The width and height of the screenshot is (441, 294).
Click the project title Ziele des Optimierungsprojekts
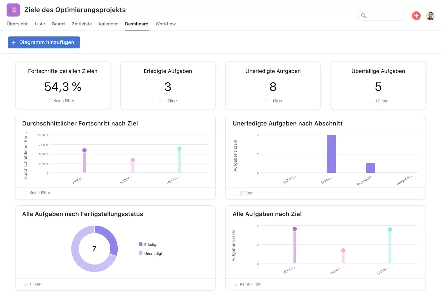point(75,10)
